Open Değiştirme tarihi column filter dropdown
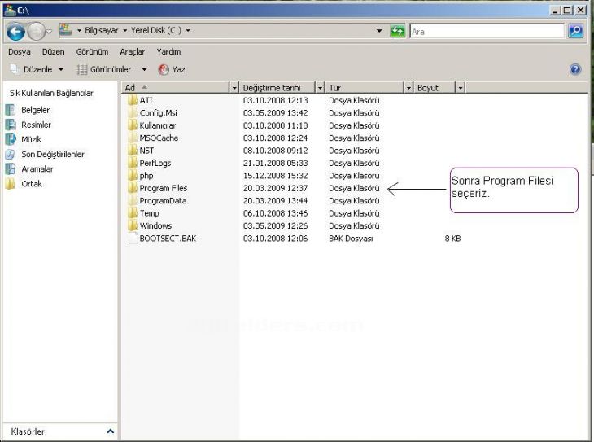This screenshot has width=594, height=442. coord(320,88)
